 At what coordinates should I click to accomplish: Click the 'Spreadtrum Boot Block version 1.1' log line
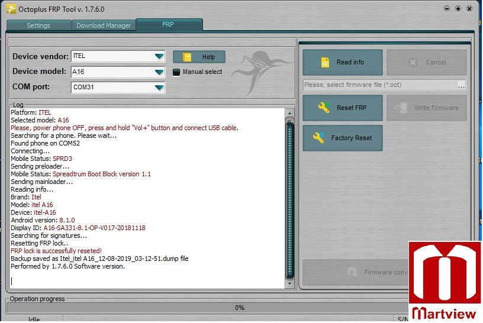click(80, 174)
